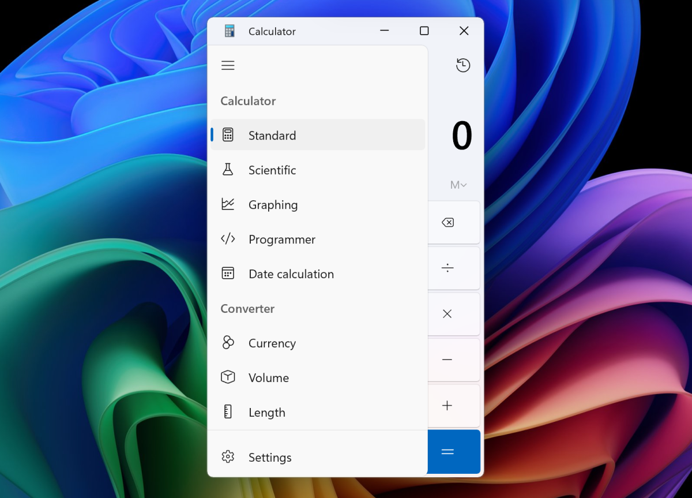Select Standard calculator mode
This screenshot has height=498, width=692.
318,135
